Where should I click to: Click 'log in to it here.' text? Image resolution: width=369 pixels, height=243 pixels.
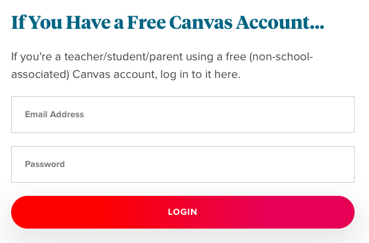tap(200, 75)
